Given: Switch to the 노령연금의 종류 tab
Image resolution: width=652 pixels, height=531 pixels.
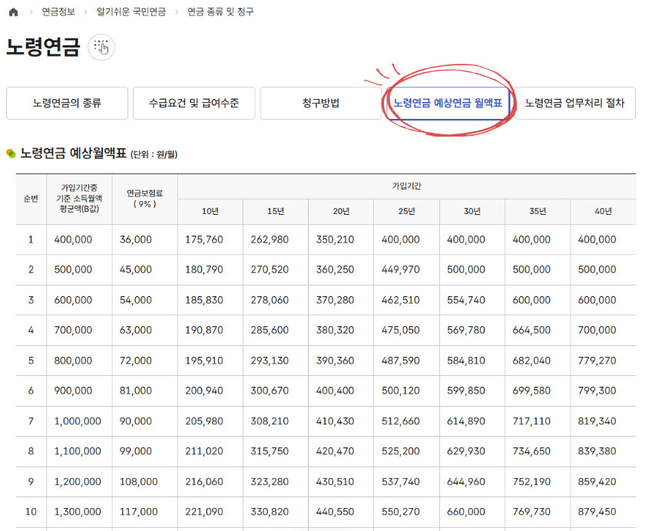Looking at the screenshot, I should (x=66, y=103).
